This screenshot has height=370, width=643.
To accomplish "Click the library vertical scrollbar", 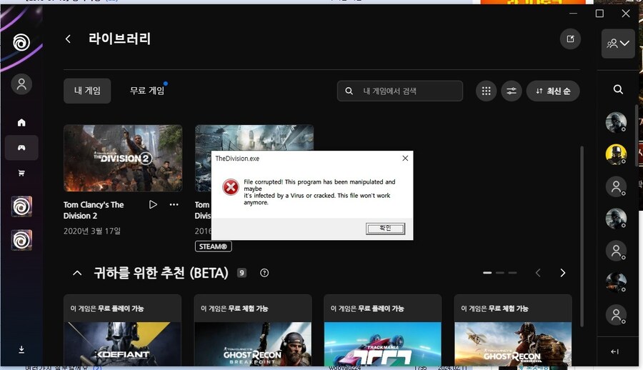I will click(582, 236).
